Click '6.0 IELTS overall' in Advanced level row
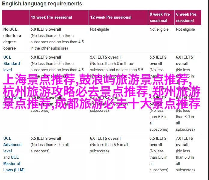This screenshot has width=209, height=180. coord(105,138)
